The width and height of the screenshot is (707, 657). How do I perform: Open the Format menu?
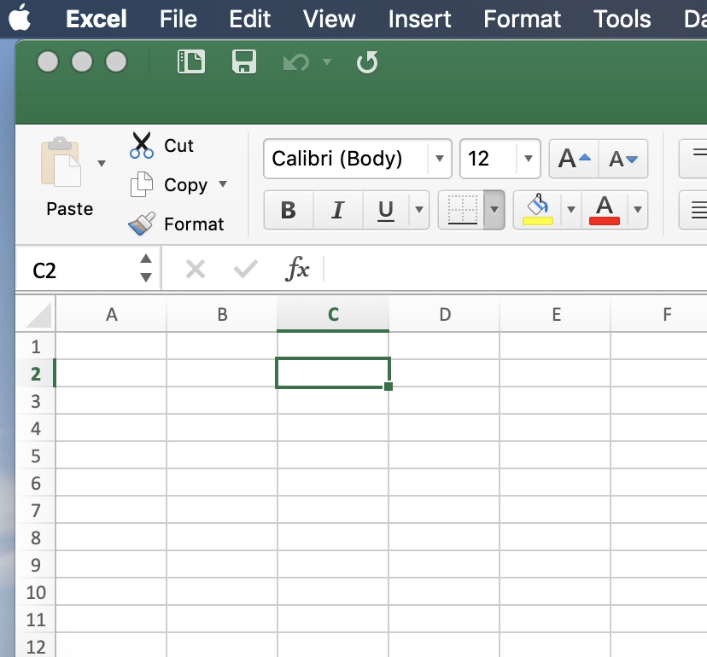pos(522,19)
